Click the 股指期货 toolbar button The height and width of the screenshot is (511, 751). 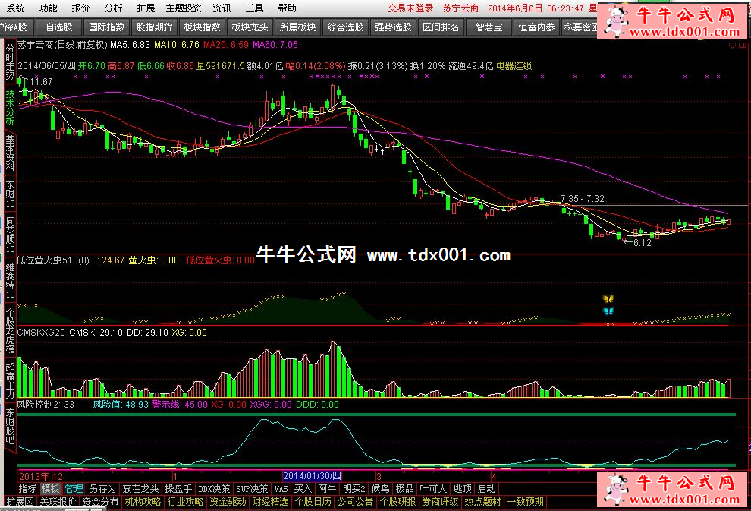tap(154, 27)
